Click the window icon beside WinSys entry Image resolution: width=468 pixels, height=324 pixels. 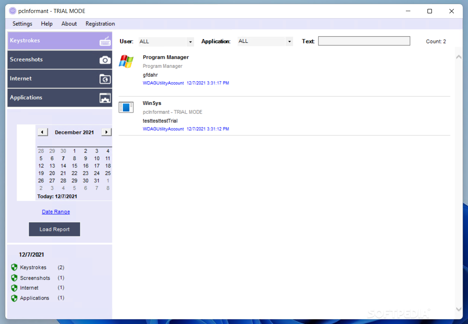point(126,107)
